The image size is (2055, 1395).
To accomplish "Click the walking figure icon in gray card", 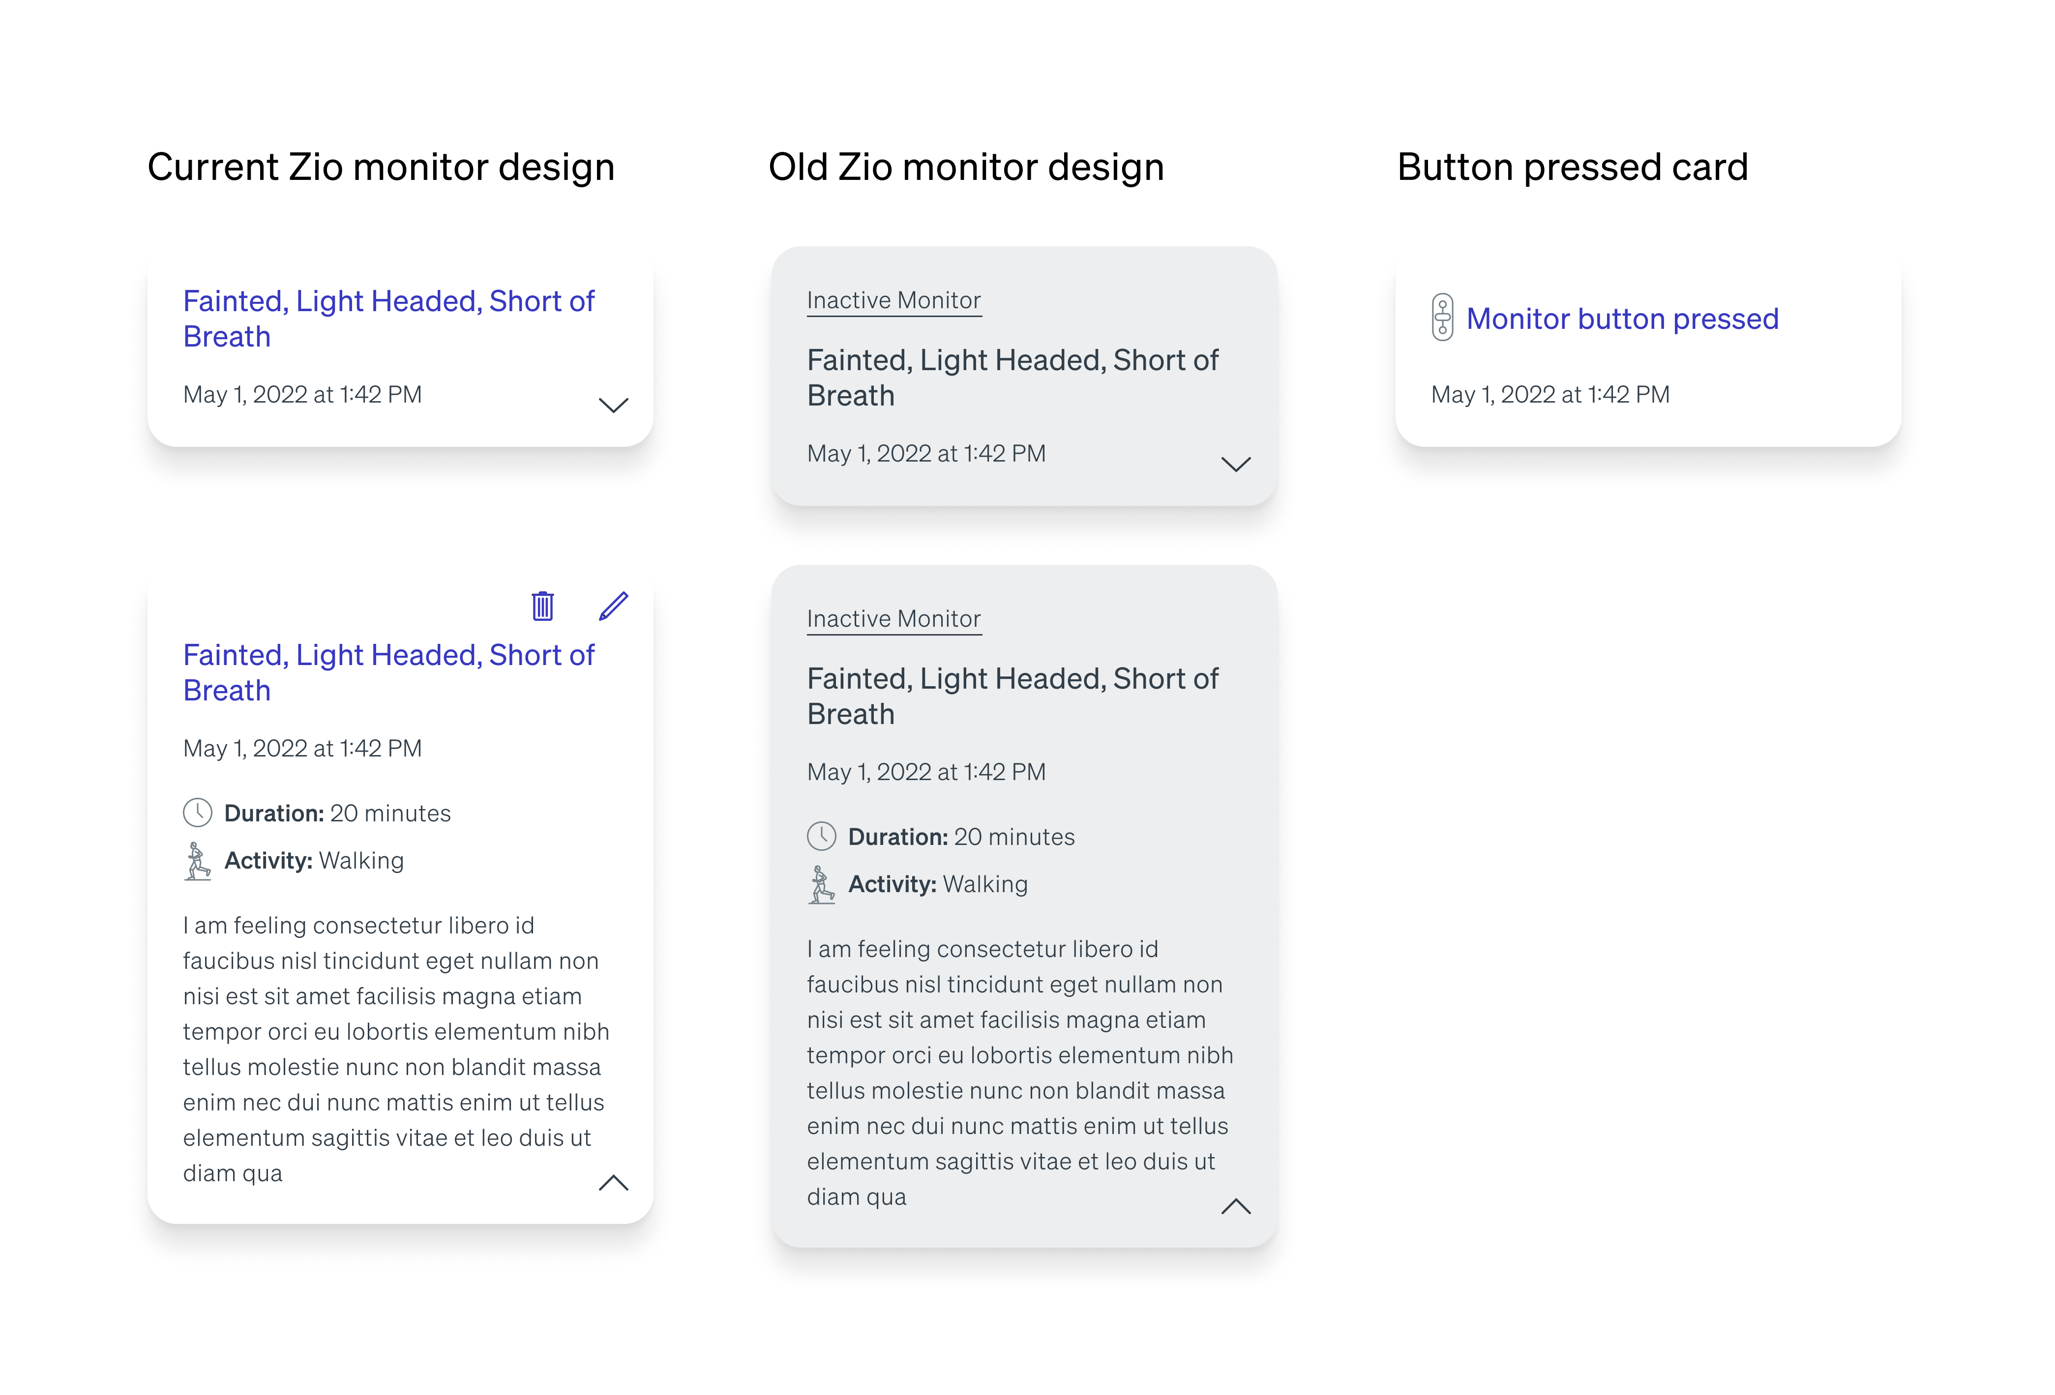I will (x=822, y=884).
